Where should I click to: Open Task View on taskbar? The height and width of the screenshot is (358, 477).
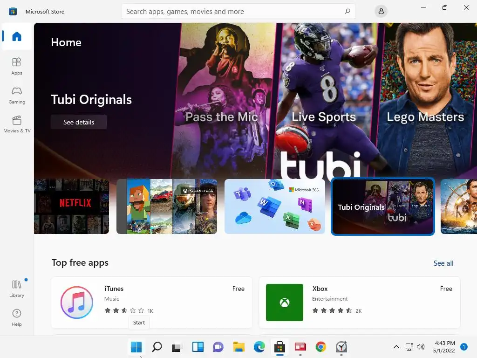177,347
